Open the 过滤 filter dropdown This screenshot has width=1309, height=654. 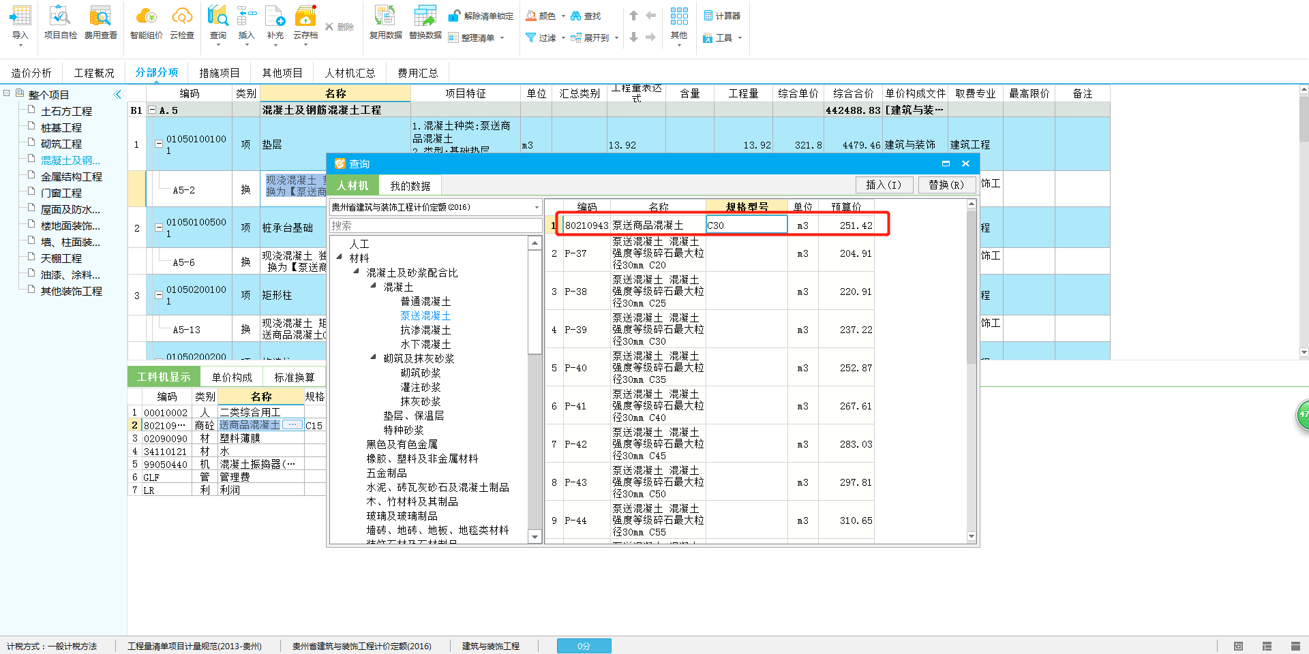tap(563, 37)
